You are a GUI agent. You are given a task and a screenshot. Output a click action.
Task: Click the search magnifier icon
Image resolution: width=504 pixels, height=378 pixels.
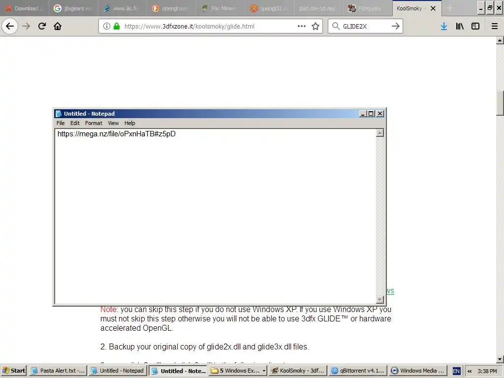click(x=336, y=26)
